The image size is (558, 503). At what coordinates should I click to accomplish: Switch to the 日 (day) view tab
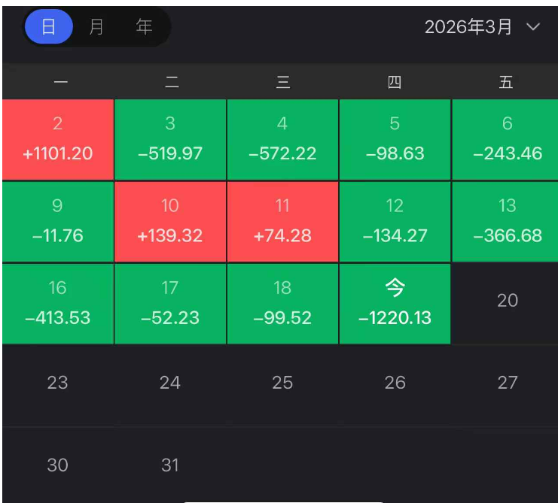(49, 26)
